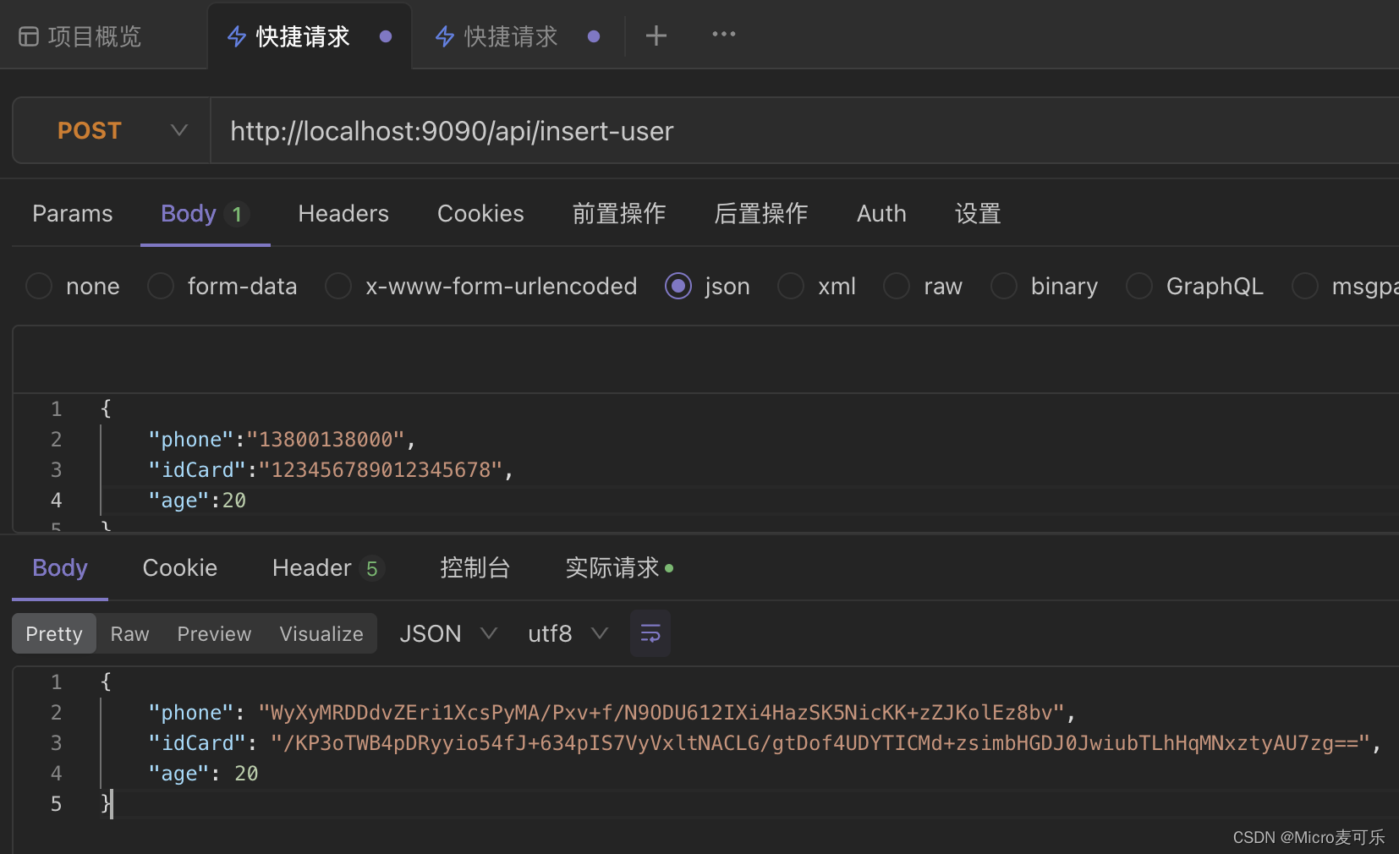The width and height of the screenshot is (1399, 854).
Task: Click the encrypted phone value in response
Action: (661, 713)
